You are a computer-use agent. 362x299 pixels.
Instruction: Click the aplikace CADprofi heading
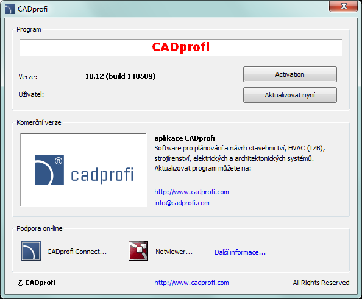pyautogui.click(x=185, y=138)
